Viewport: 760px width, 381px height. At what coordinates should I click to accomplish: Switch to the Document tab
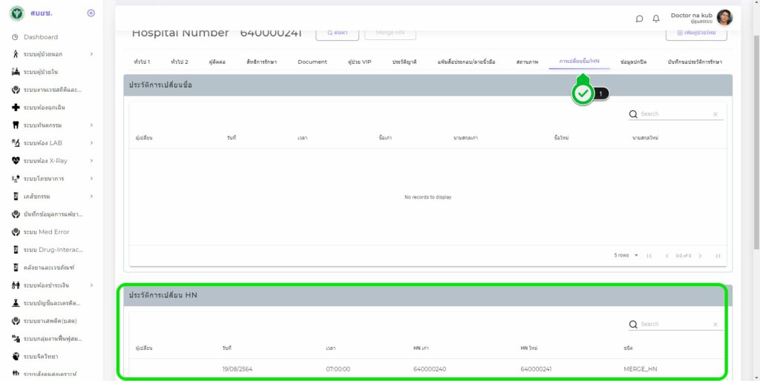(x=312, y=62)
